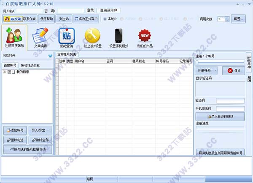Viewport: 253px width, 183px height.
Task: Open the 设置手机模式 phone icon
Action: pos(119,38)
